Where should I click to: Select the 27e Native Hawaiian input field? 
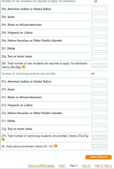[x=99, y=113]
